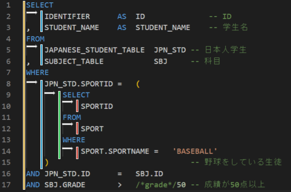The image size is (291, 192).
Task: Click the equals sign on line 16
Action: point(120,174)
